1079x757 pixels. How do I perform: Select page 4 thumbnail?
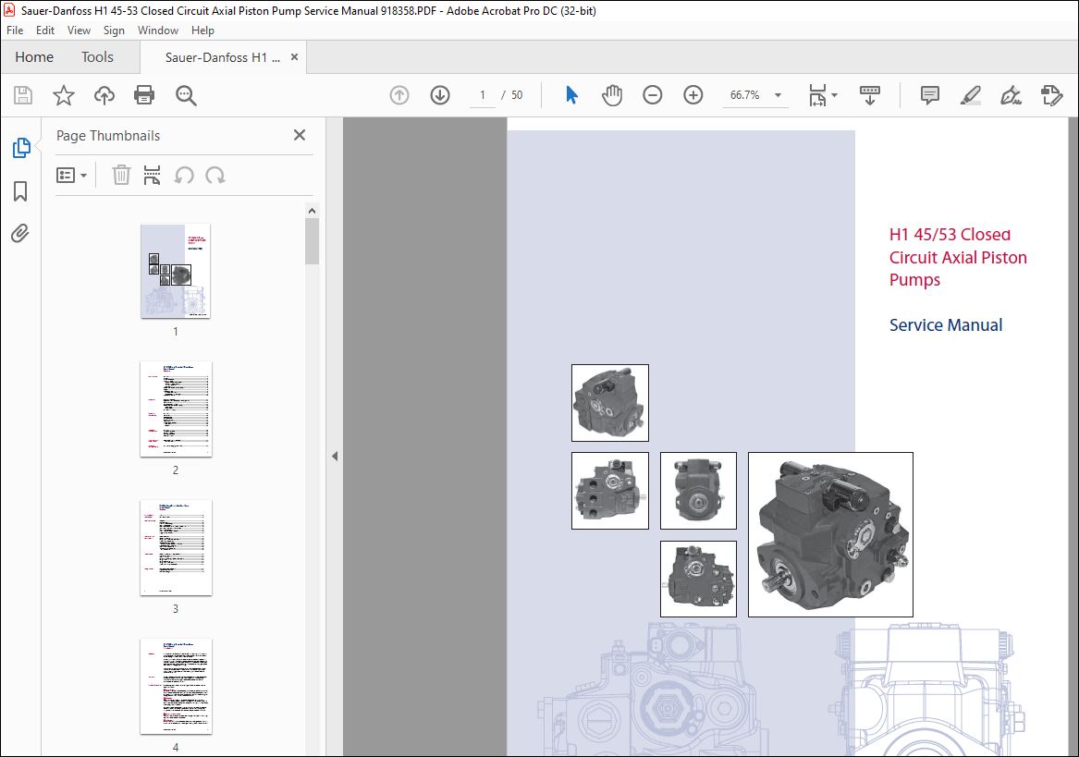176,686
